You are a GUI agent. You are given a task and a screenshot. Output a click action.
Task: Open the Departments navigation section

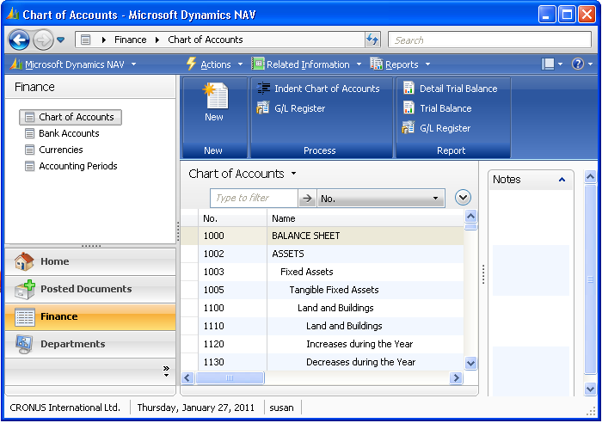tap(72, 344)
